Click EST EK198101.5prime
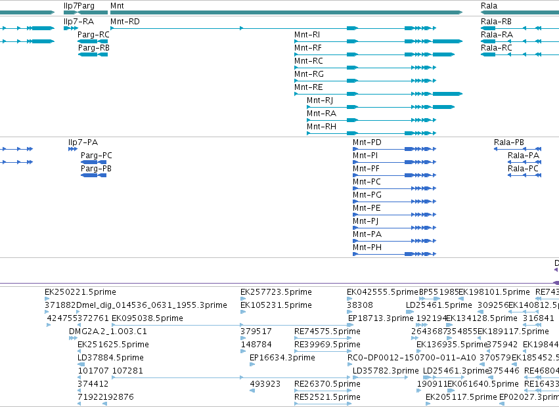This screenshot has height=407, width=559. (495, 292)
